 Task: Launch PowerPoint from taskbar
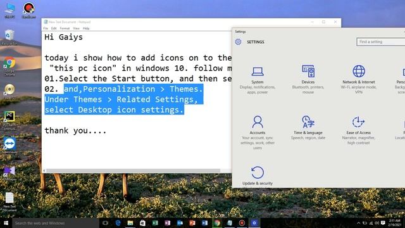tap(192, 223)
